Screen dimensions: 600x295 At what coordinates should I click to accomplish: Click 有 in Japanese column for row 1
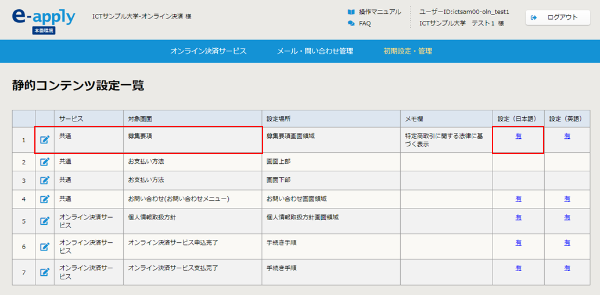(x=518, y=136)
